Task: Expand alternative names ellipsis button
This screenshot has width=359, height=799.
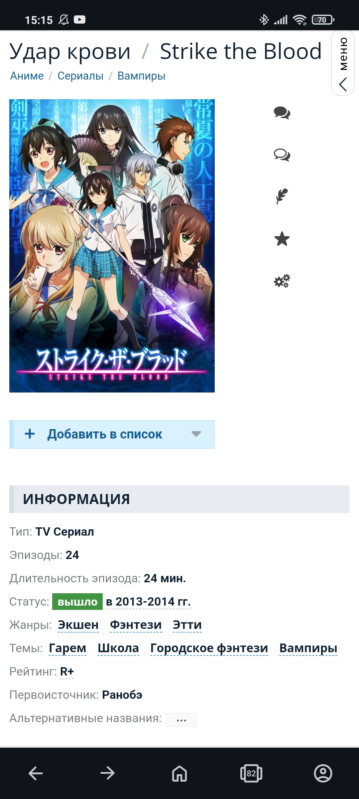Action: (x=181, y=720)
